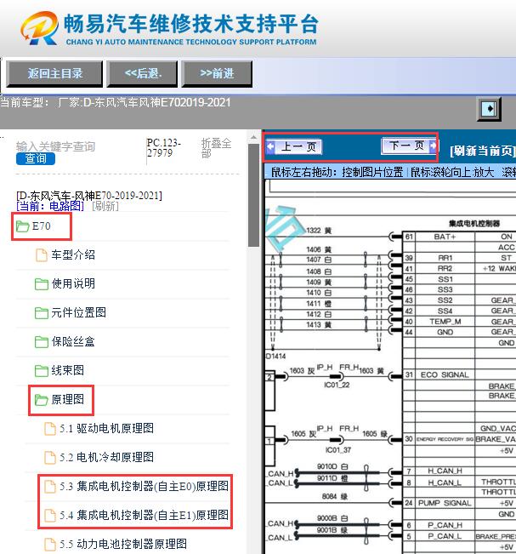
Task: Click the IC01_22 connector label
Action: tap(337, 385)
